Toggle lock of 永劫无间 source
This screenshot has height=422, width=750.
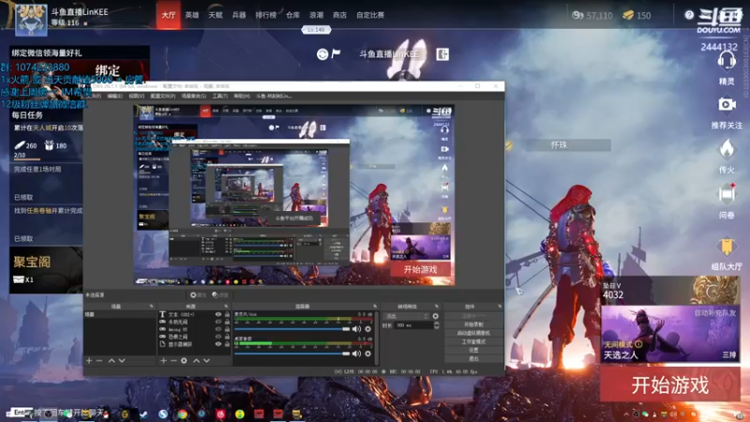tap(227, 322)
